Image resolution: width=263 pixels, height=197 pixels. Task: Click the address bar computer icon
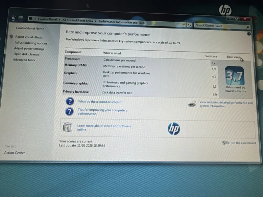point(30,18)
